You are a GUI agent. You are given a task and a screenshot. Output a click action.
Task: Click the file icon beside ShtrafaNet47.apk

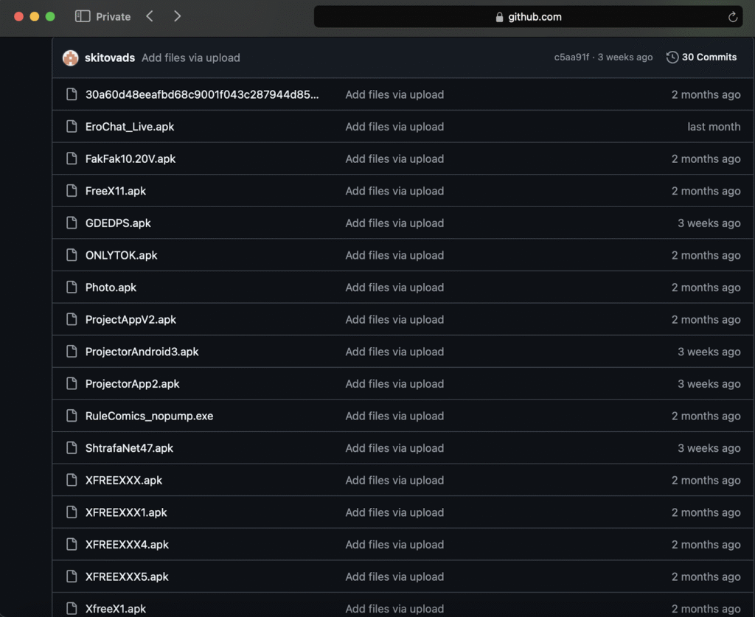[72, 448]
